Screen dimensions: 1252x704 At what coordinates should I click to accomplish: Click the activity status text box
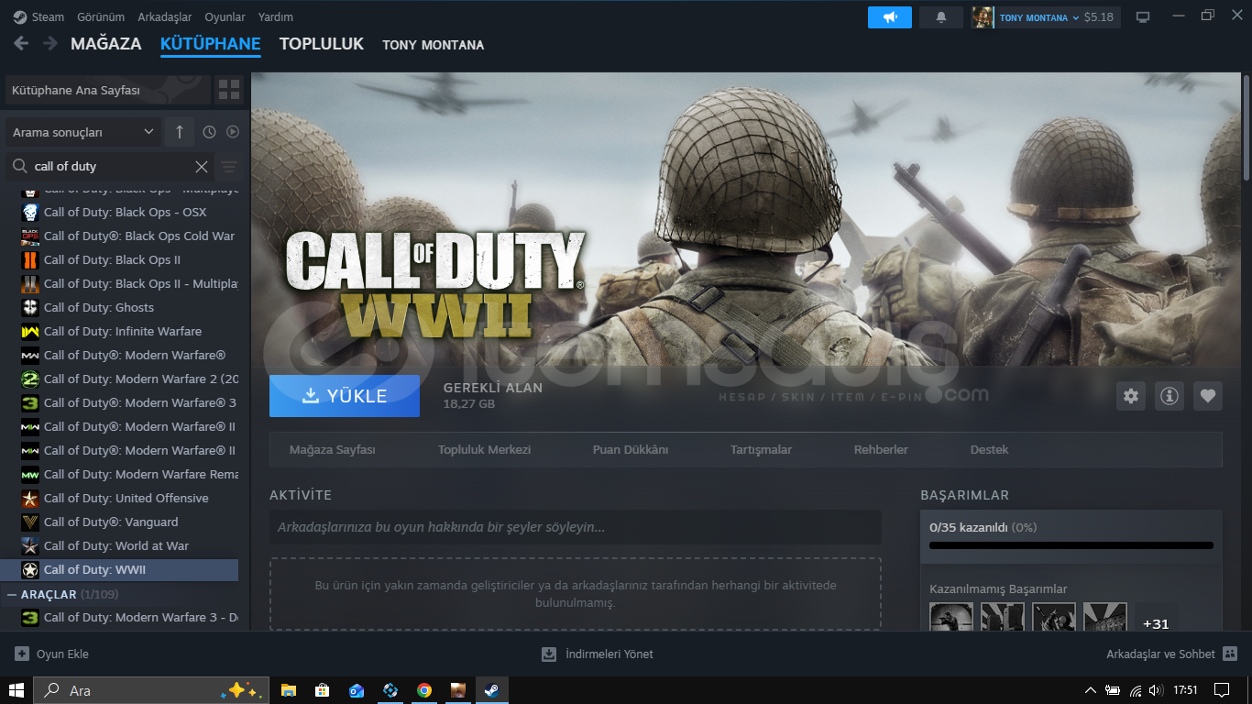pyautogui.click(x=576, y=527)
